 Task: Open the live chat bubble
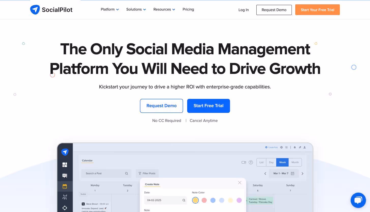coord(358,200)
